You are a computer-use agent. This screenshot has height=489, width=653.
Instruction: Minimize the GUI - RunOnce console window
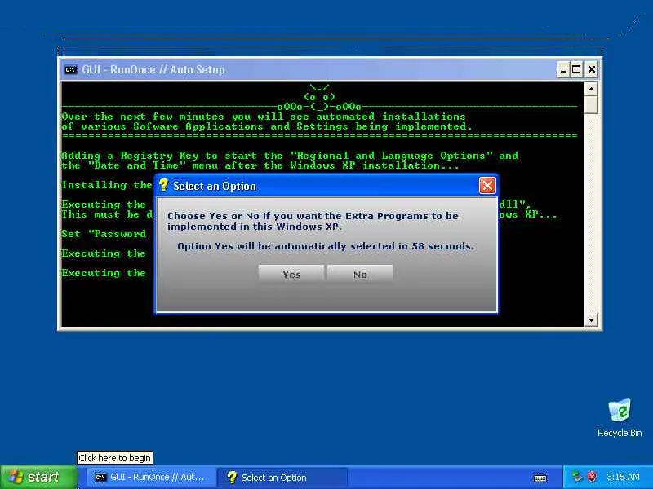pos(563,69)
